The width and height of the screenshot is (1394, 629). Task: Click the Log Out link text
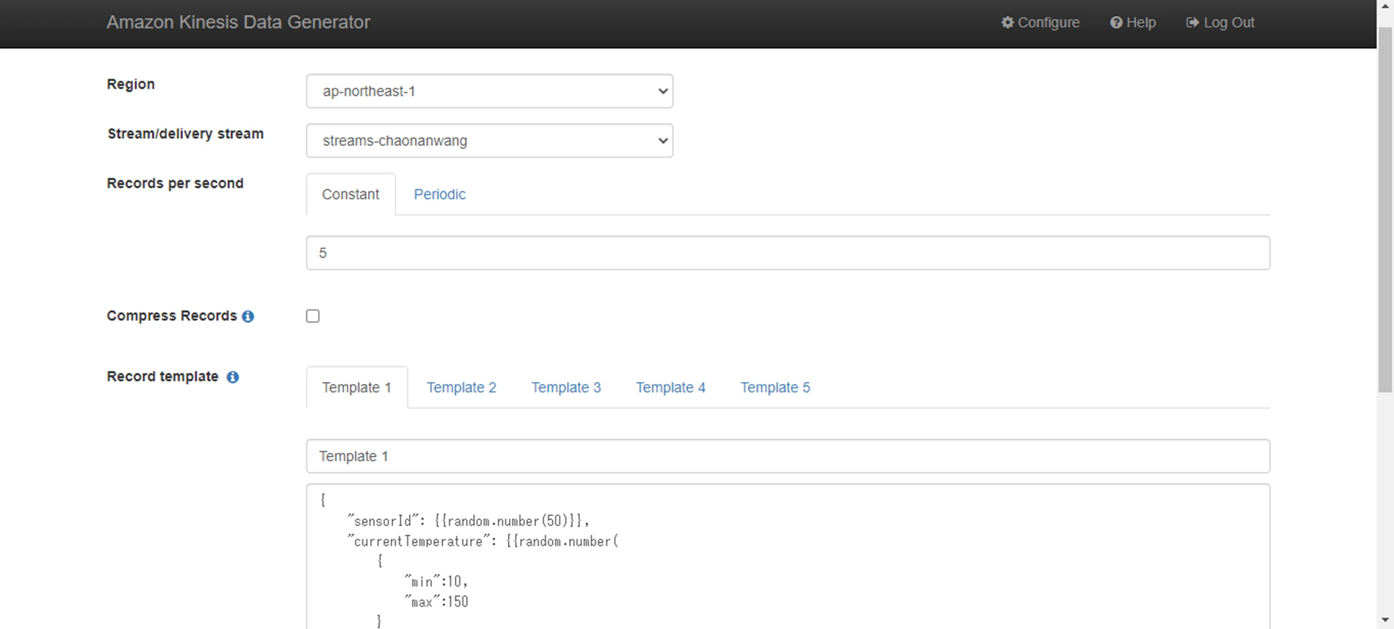[x=1229, y=22]
